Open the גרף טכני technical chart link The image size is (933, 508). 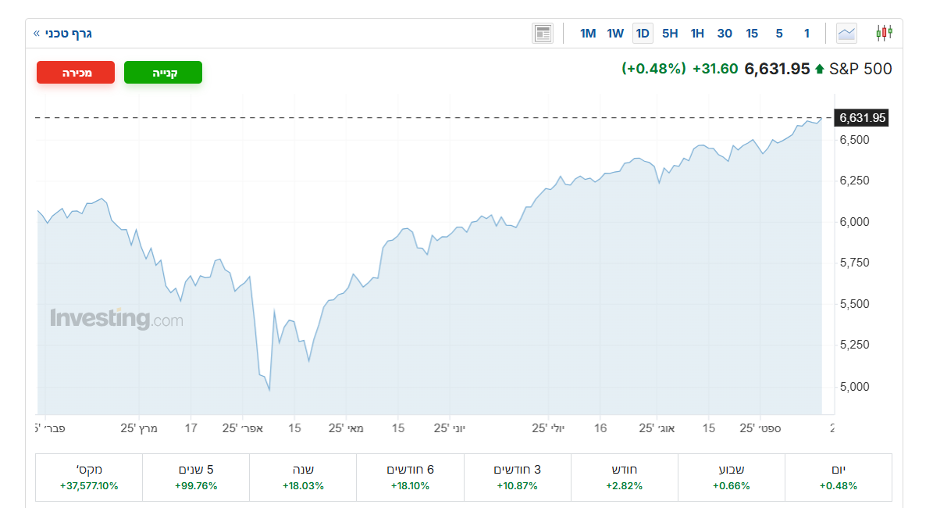tap(63, 33)
